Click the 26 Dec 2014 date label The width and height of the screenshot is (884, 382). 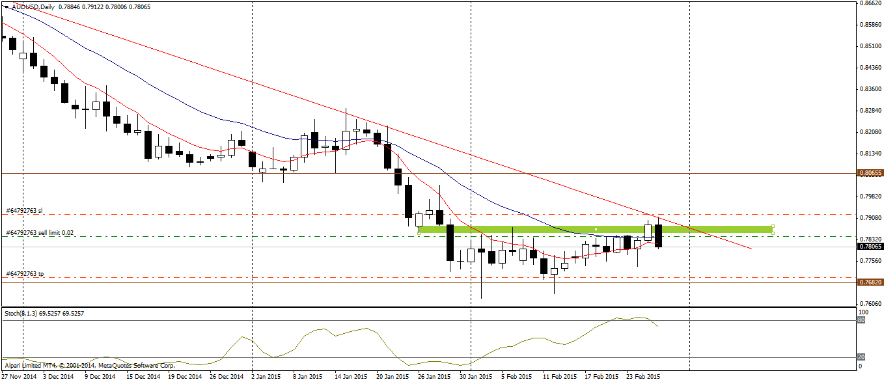point(225,376)
